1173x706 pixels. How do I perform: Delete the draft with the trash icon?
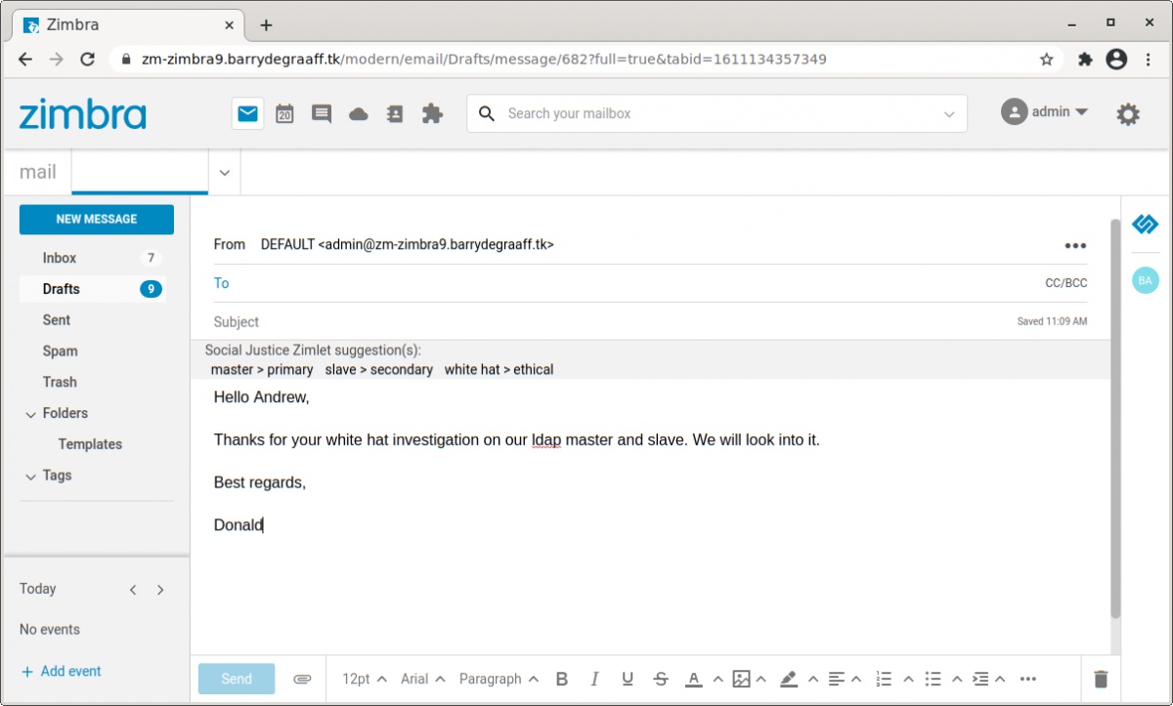[1101, 679]
